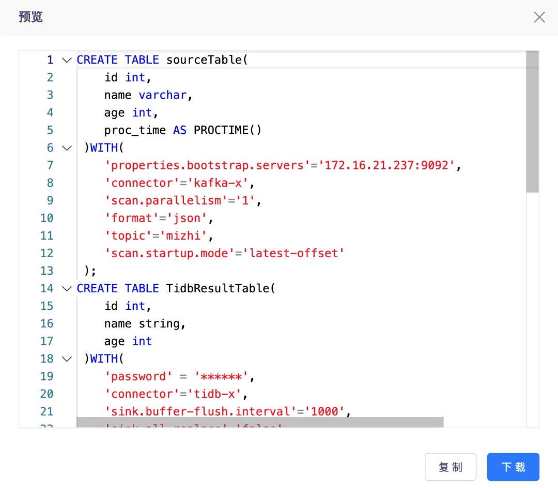This screenshot has height=488, width=558.
Task: Click the 'tidb-x' connector value
Action: point(214,394)
